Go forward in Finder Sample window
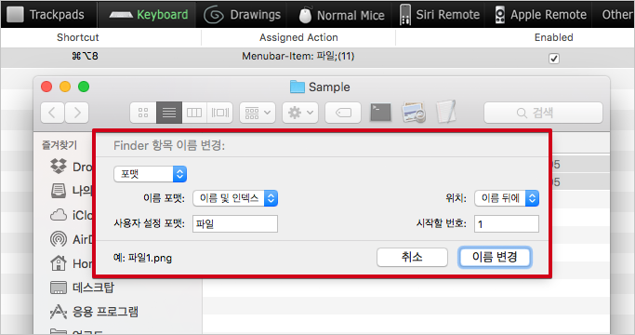 tap(76, 113)
